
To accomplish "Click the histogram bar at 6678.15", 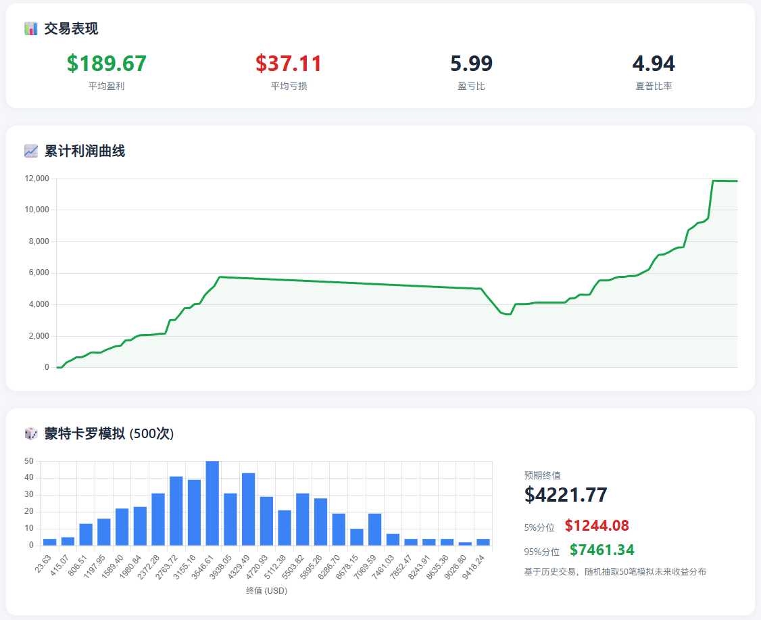I will coord(357,537).
